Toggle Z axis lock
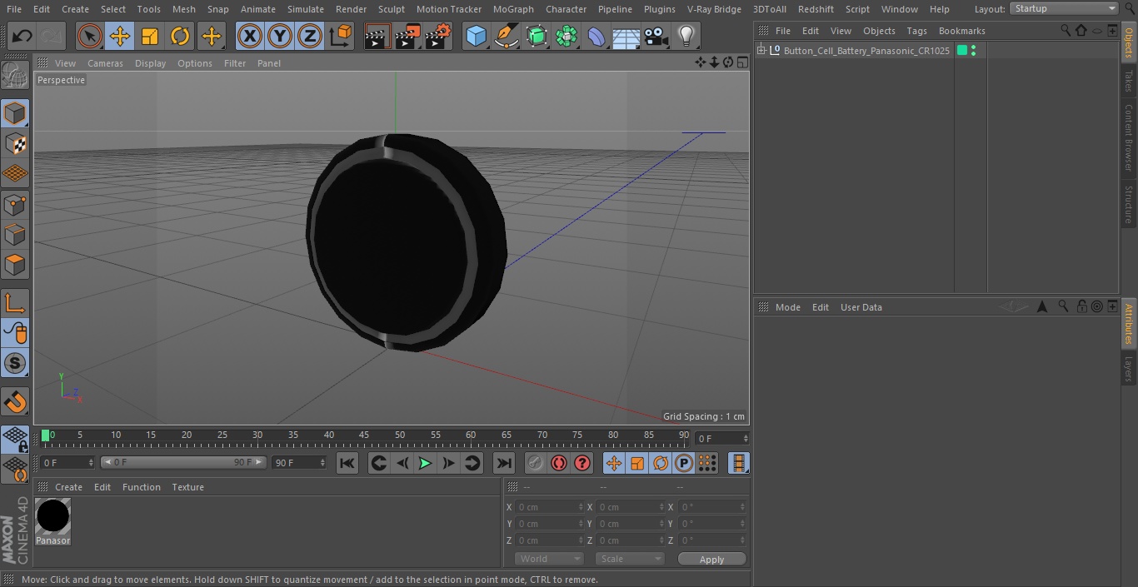The width and height of the screenshot is (1138, 587). [x=309, y=36]
